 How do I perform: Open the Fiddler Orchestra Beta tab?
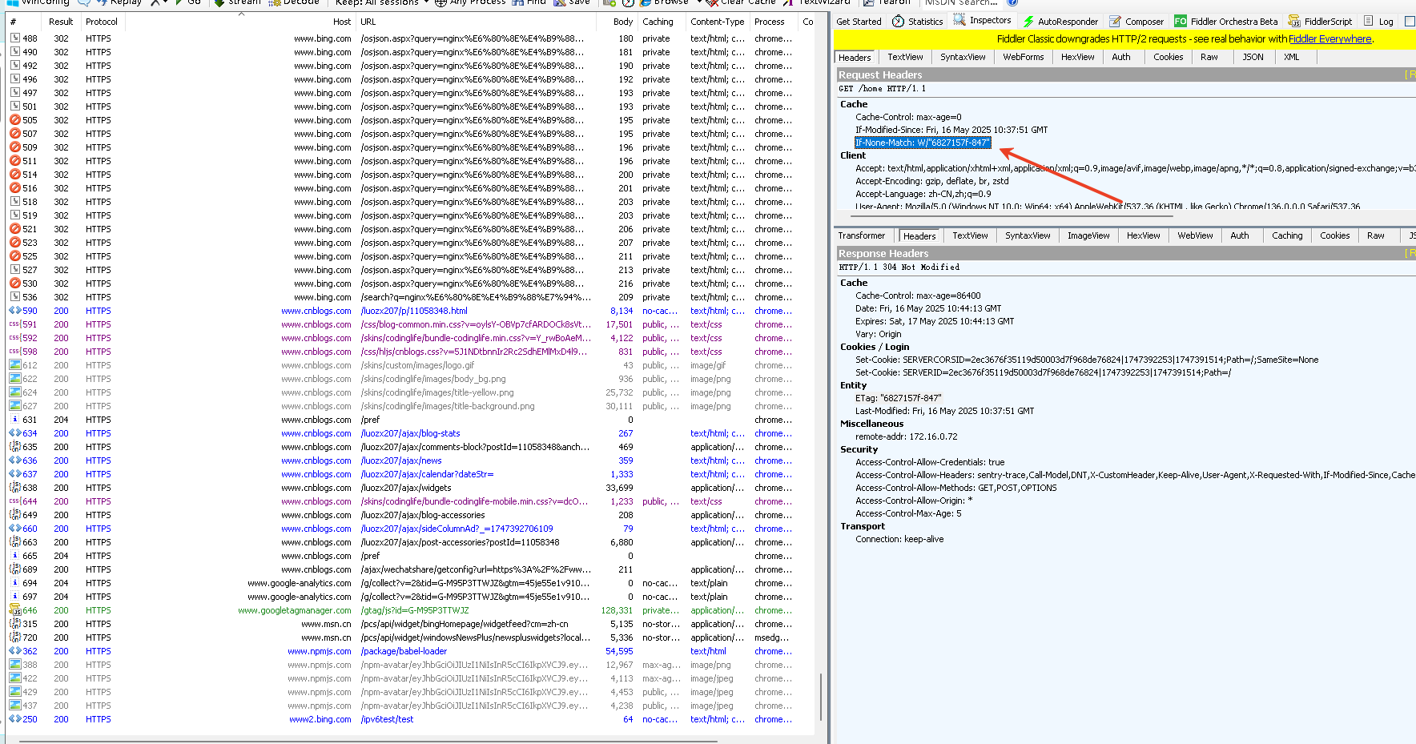1226,22
